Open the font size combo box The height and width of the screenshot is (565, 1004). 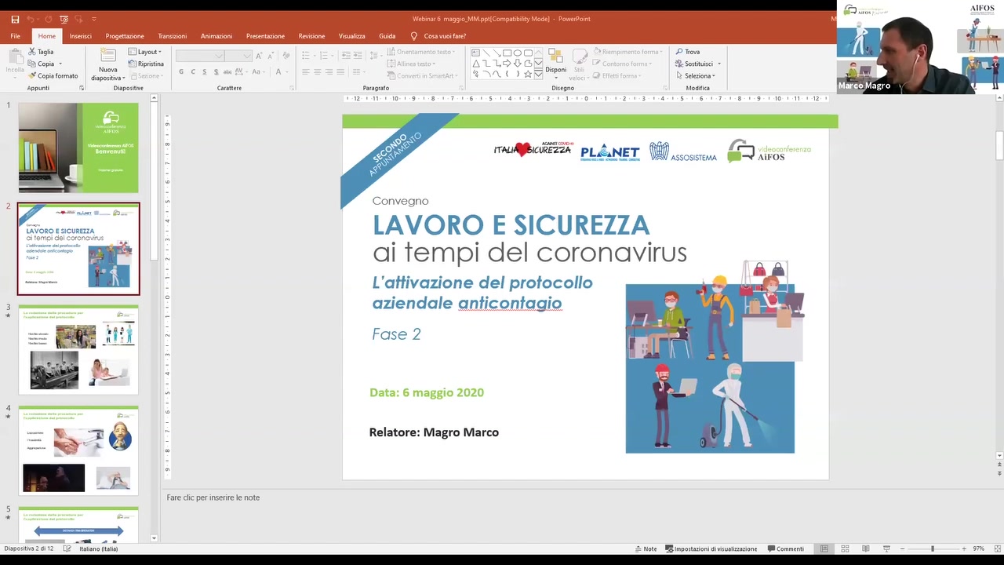(238, 56)
